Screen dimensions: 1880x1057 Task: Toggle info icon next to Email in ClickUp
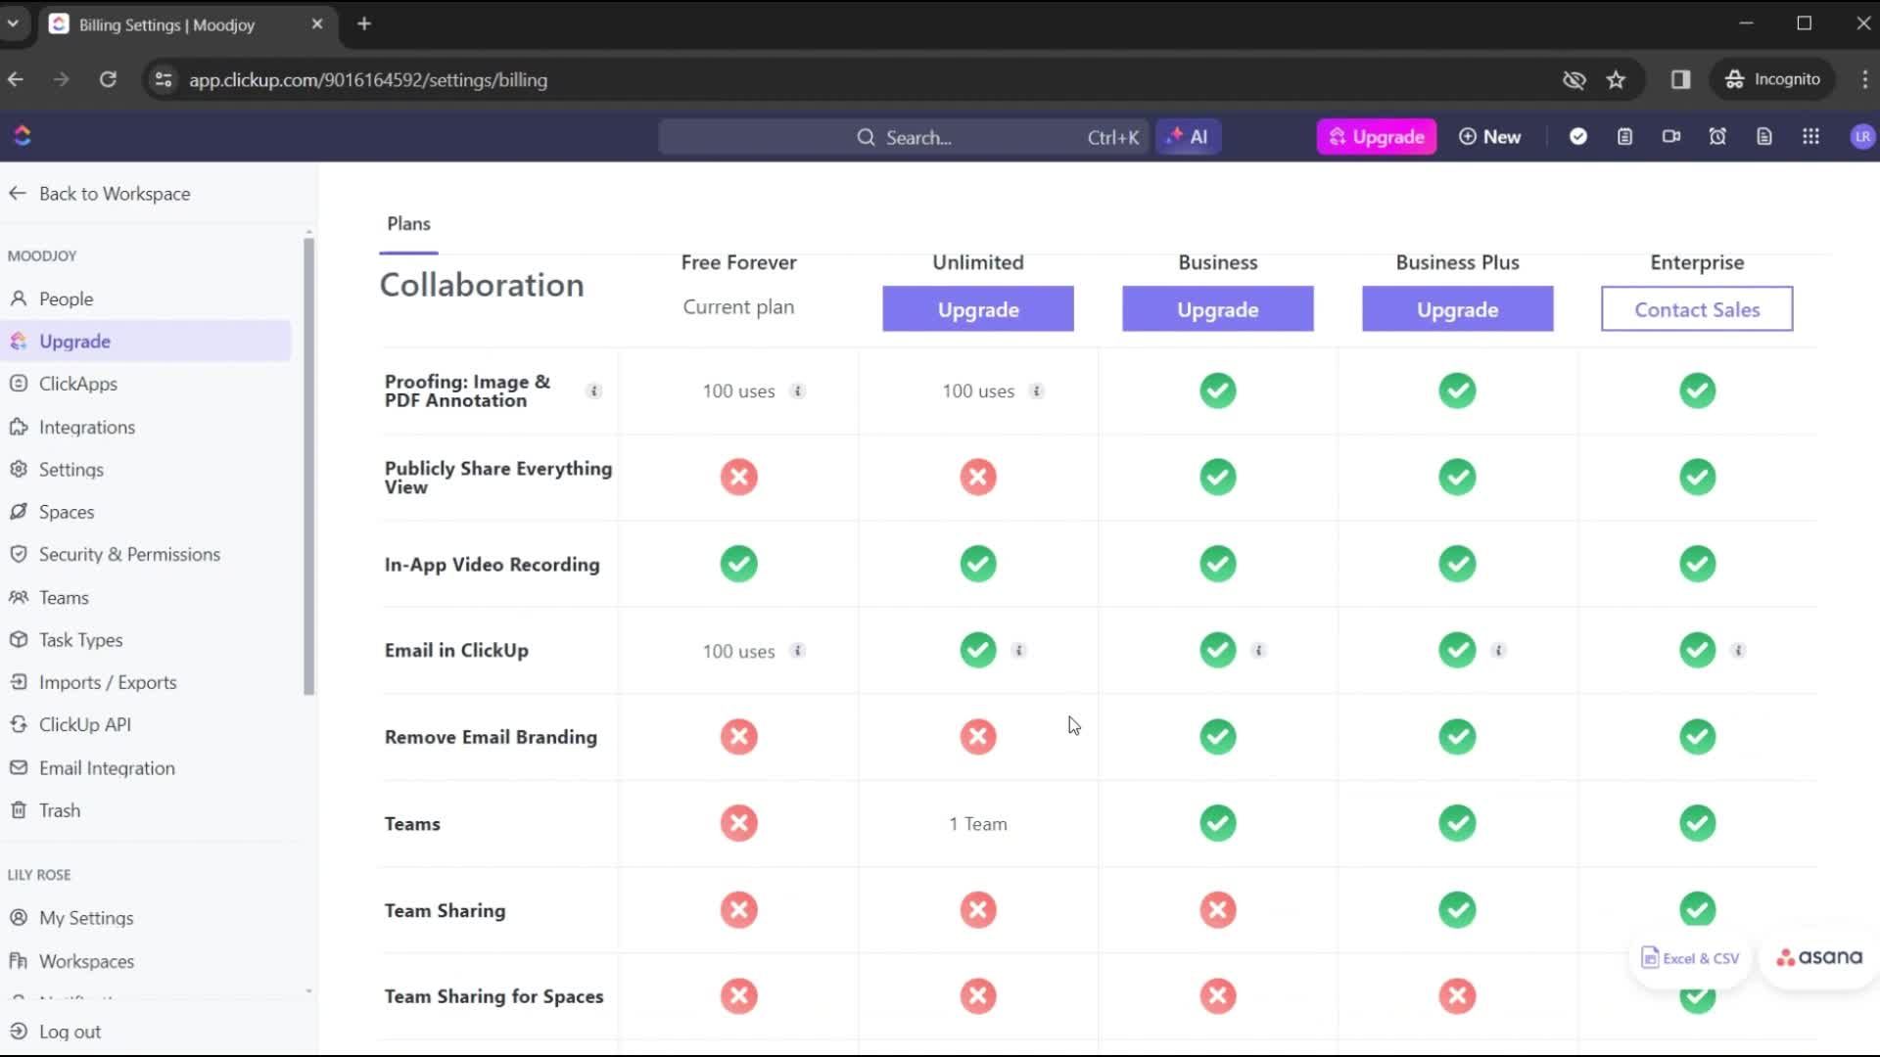798,651
